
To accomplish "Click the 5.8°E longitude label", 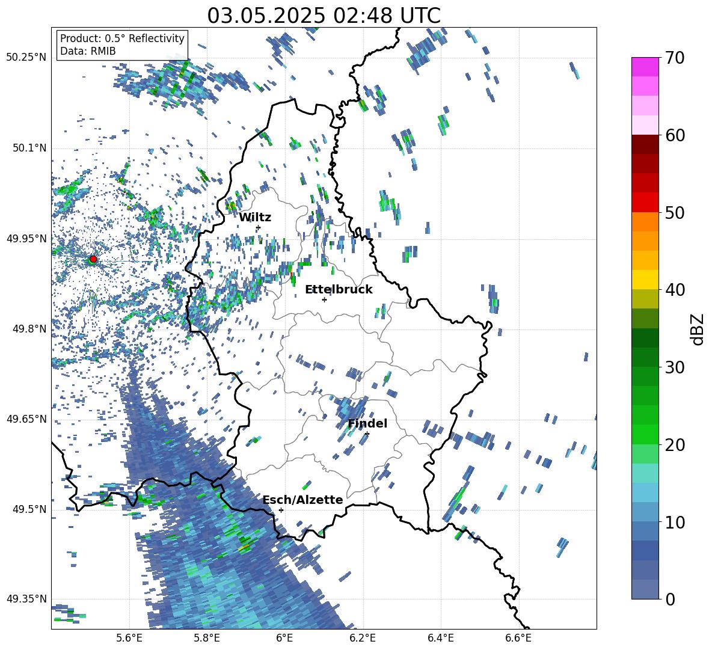I will [207, 638].
